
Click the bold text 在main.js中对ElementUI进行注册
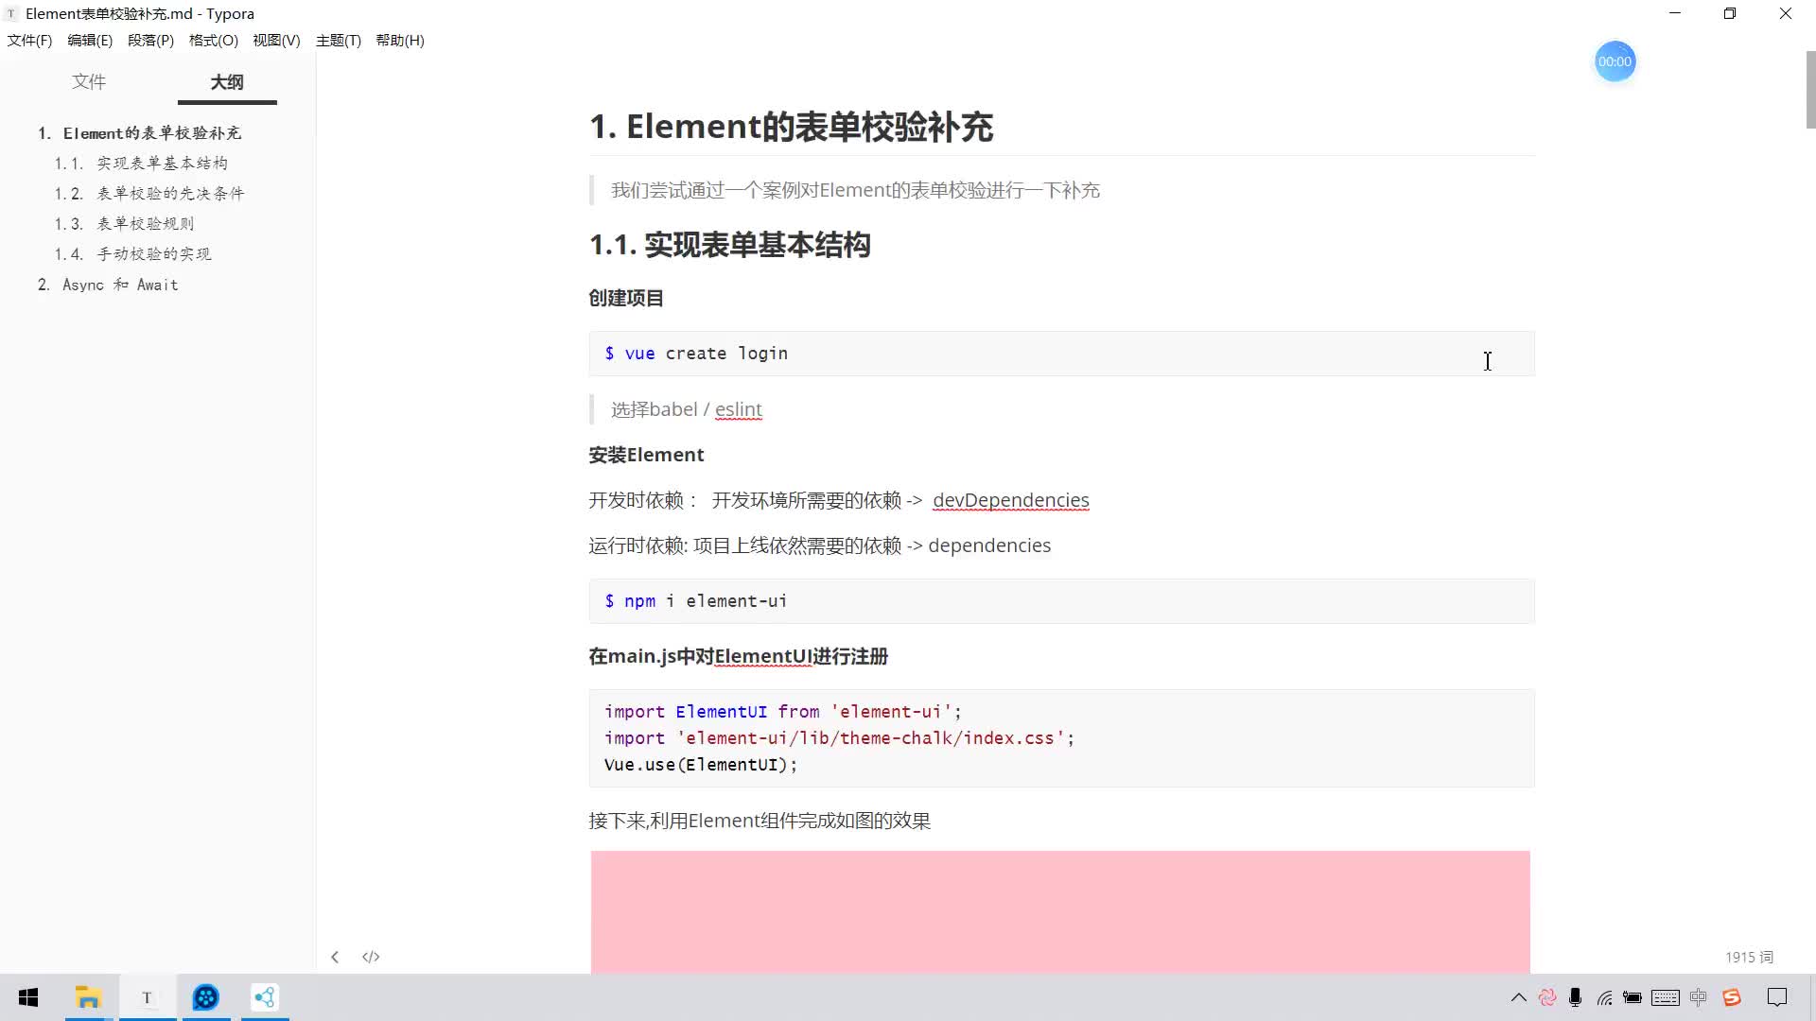click(x=738, y=656)
